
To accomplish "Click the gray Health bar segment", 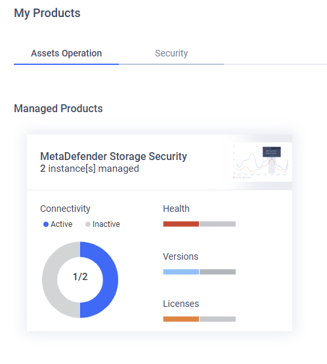I will tap(218, 224).
